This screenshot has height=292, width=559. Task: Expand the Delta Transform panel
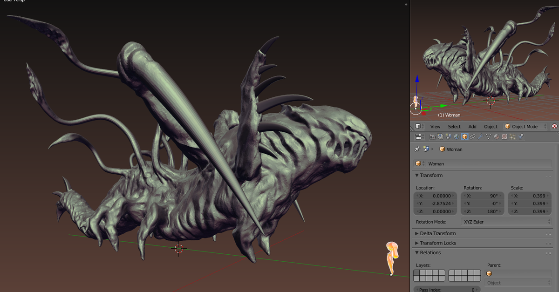pos(417,233)
